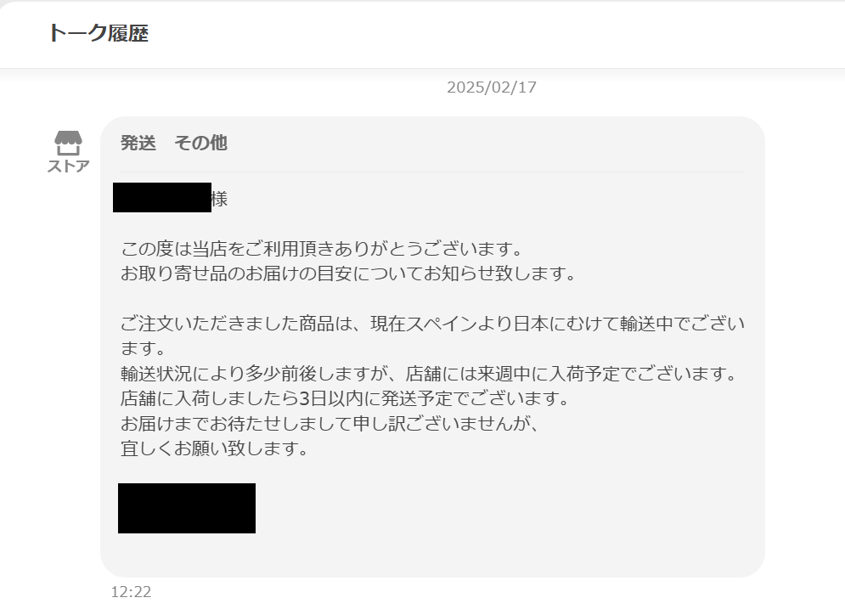This screenshot has height=609, width=845.
Task: Click the store shop icon
Action: click(x=69, y=143)
